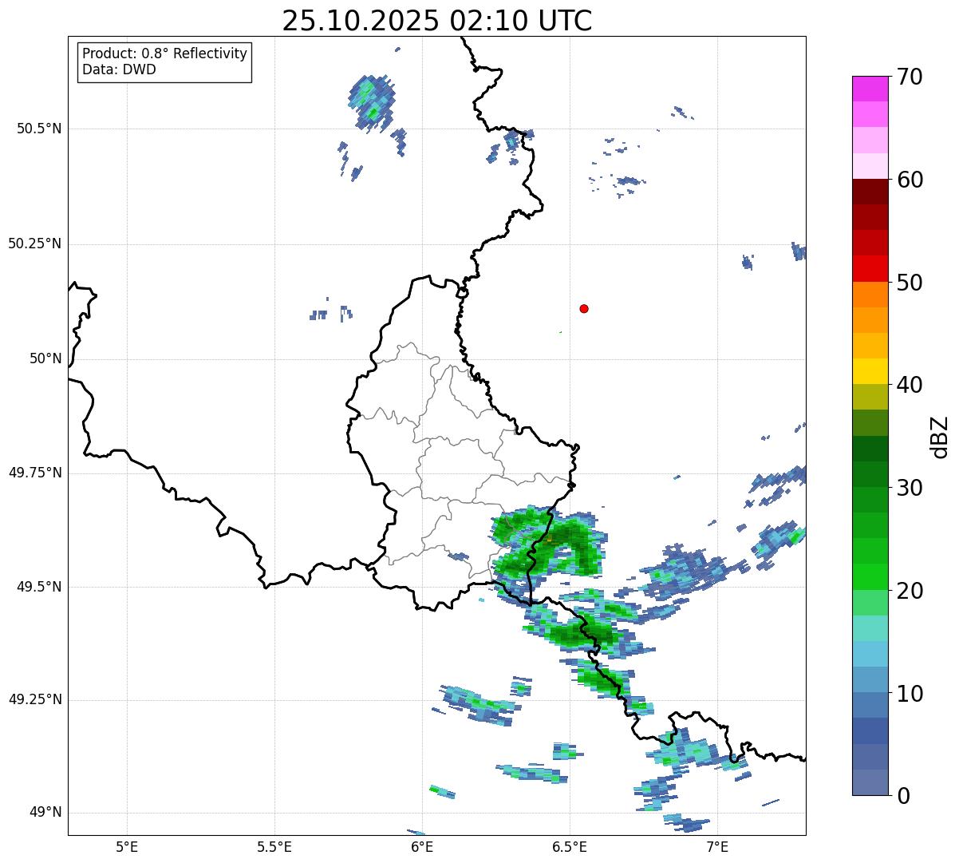Click the dBZ label beside the colorbar

tap(940, 437)
